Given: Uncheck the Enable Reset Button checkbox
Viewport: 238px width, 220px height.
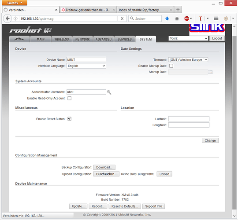Looking at the screenshot, I should point(70,119).
